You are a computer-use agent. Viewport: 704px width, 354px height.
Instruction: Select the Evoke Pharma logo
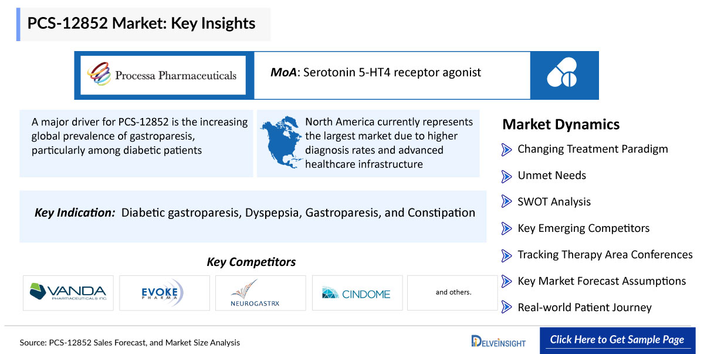pos(164,292)
